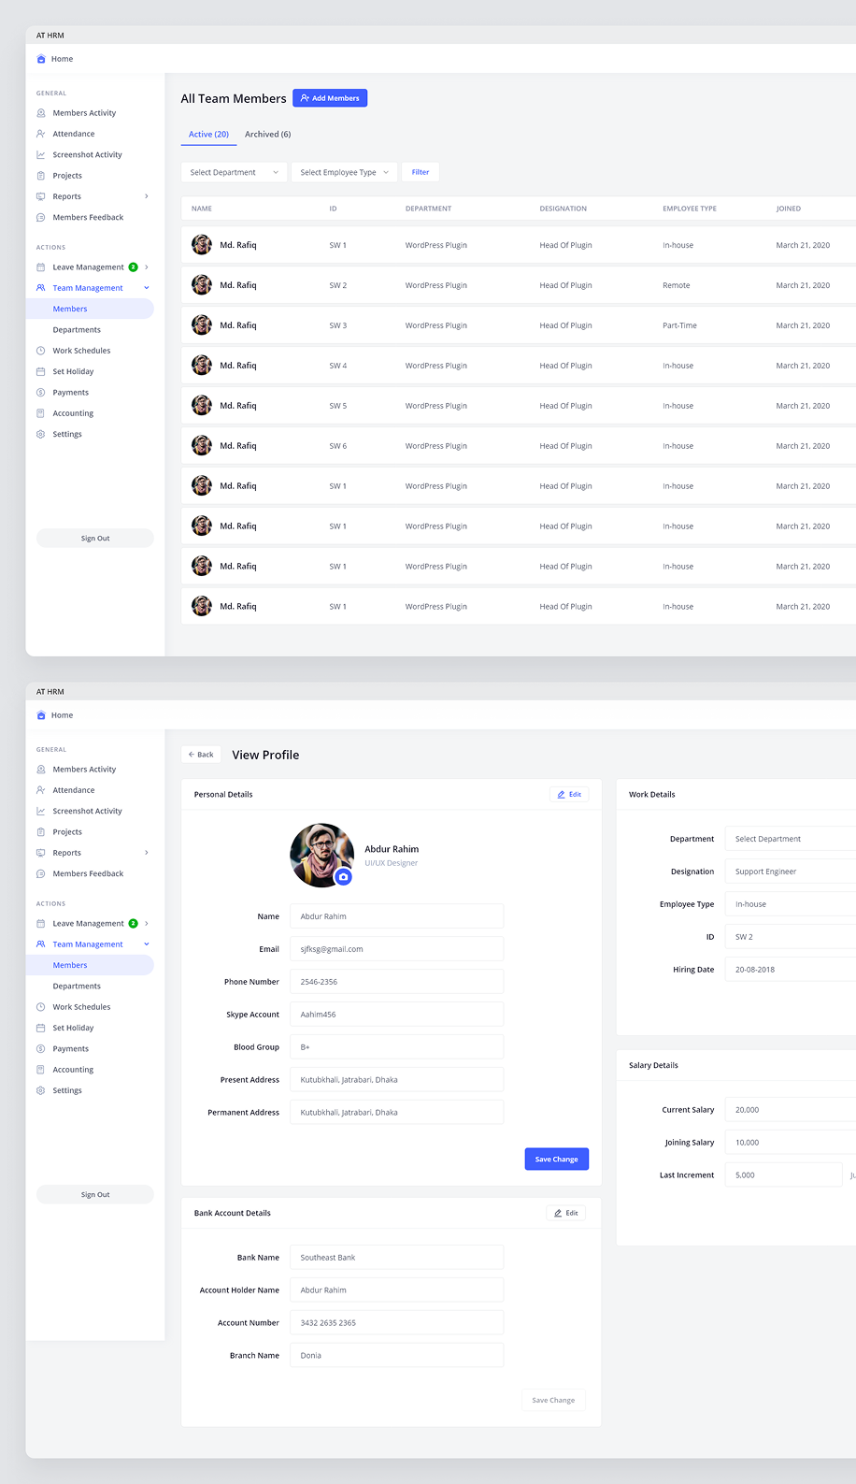Click Attendance icon on View Profile page
The width and height of the screenshot is (856, 1484).
tap(40, 790)
